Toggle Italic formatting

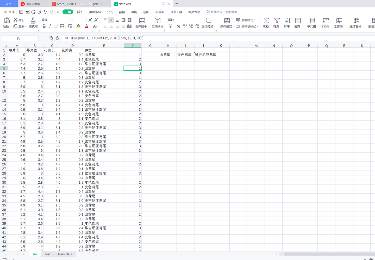[50, 26]
